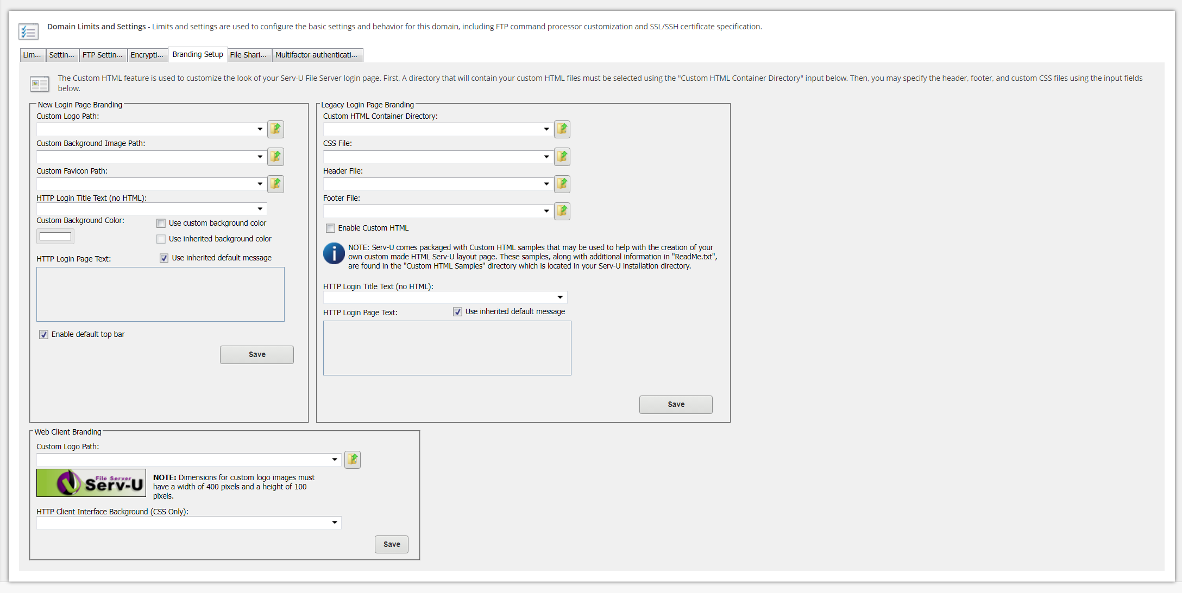
Task: Expand HTTP Login Title Text dropdown
Action: click(260, 209)
